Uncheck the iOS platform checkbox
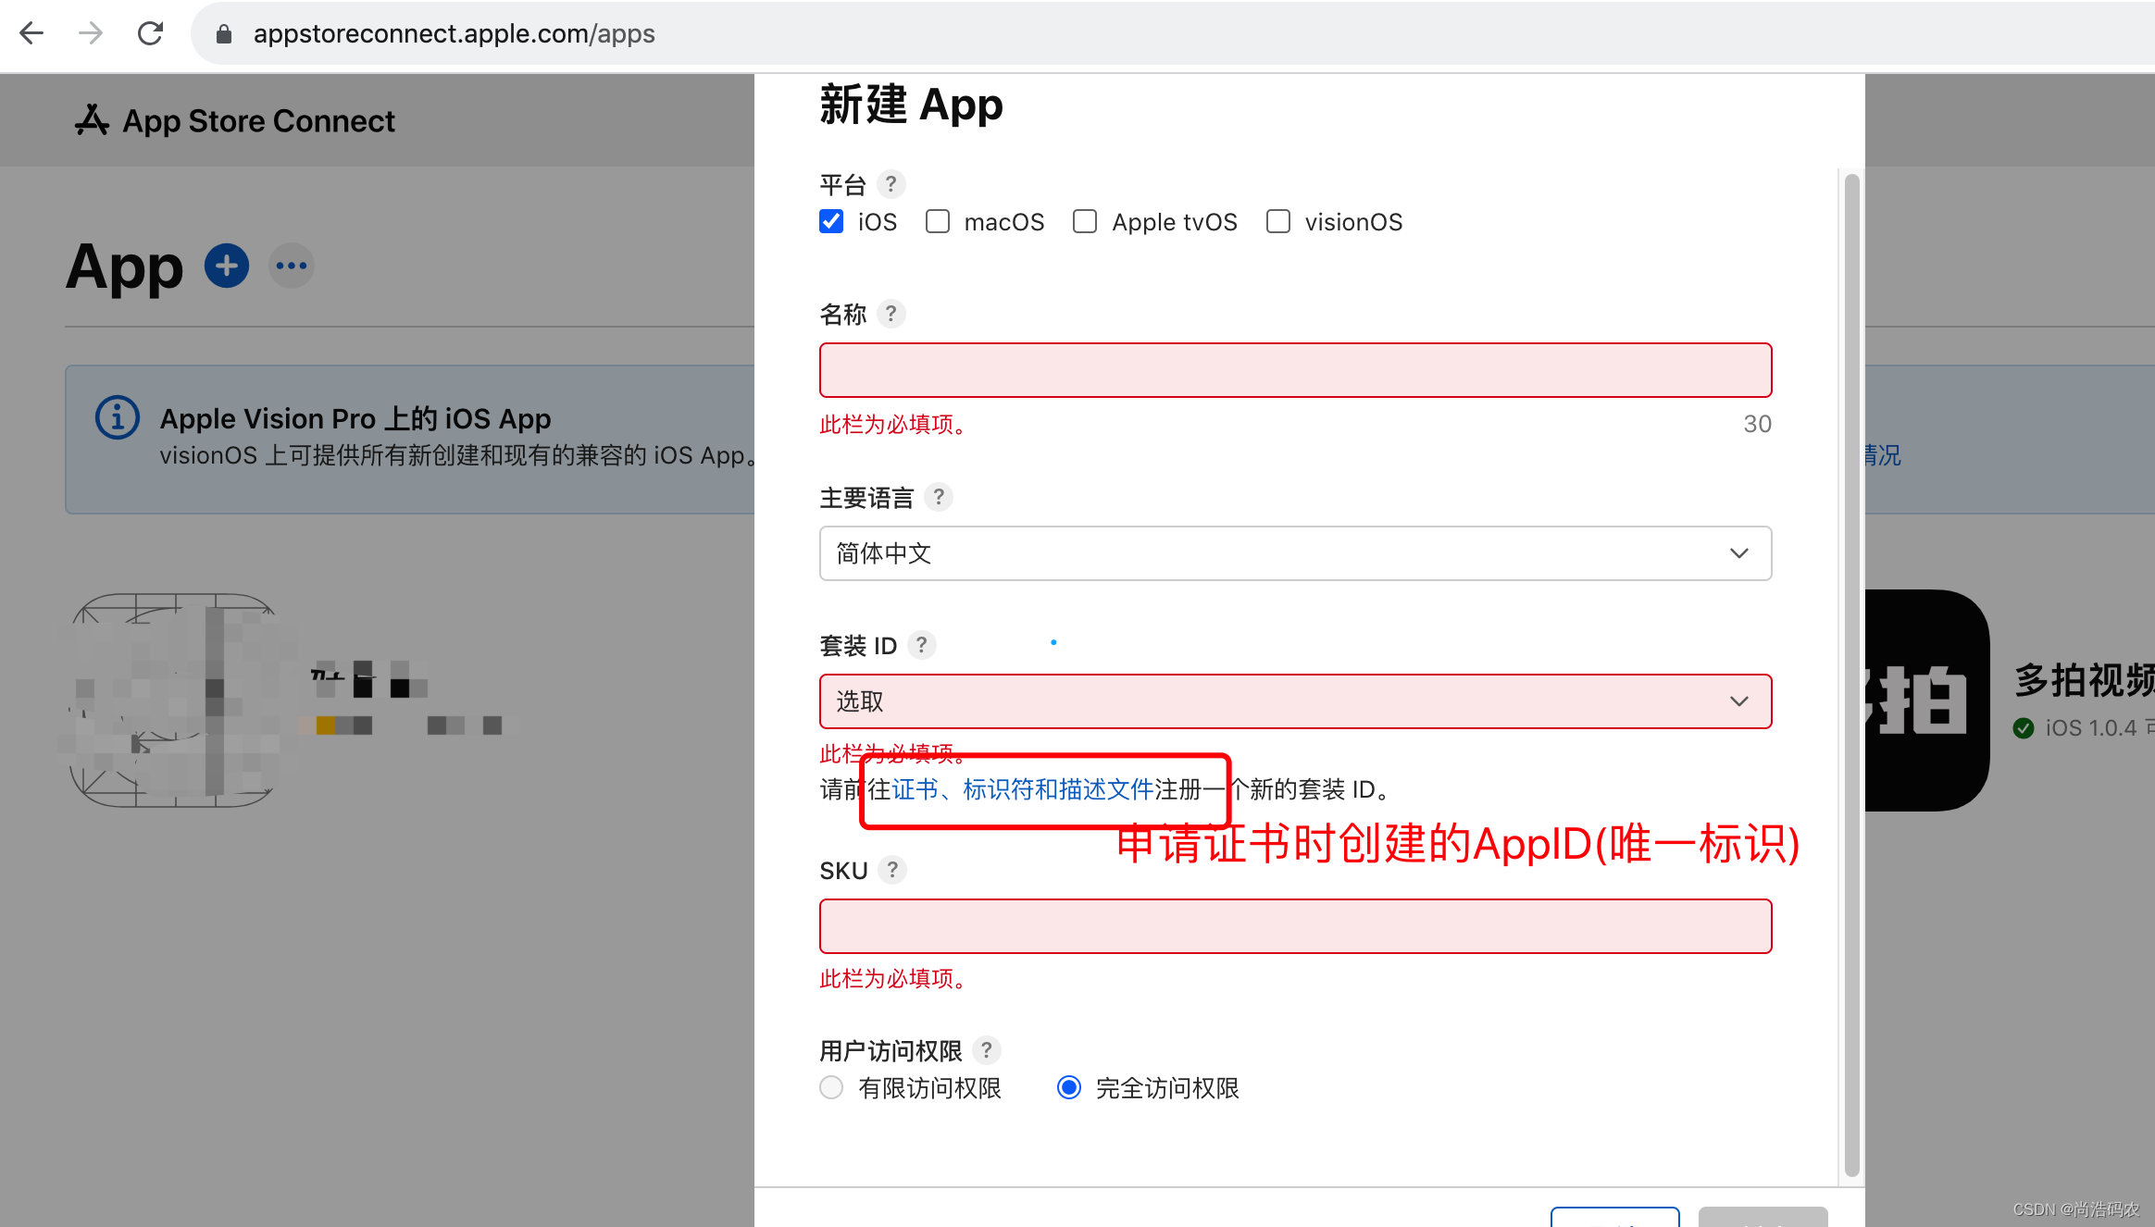Screen dimensions: 2155x1227 click(830, 221)
